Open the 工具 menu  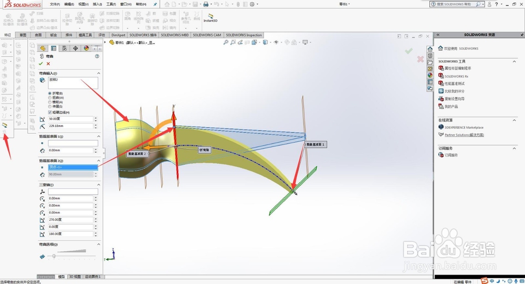pos(111,4)
